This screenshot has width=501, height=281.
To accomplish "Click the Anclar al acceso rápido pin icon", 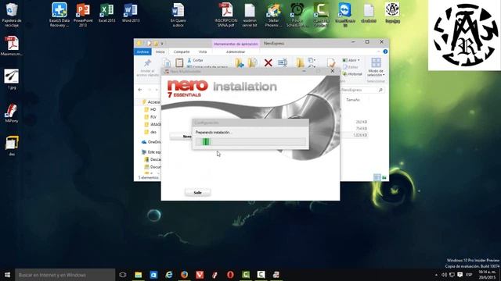I will click(x=148, y=63).
